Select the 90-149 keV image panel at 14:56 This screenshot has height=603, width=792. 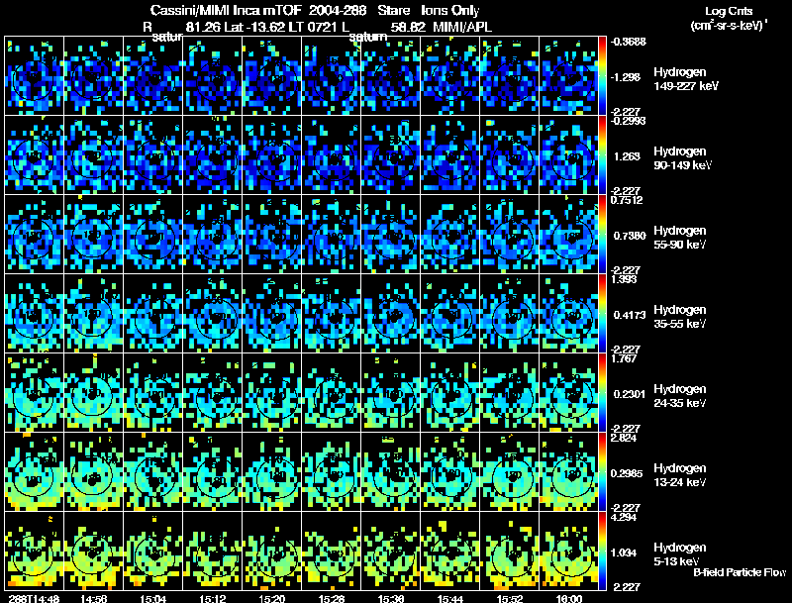pyautogui.click(x=93, y=155)
